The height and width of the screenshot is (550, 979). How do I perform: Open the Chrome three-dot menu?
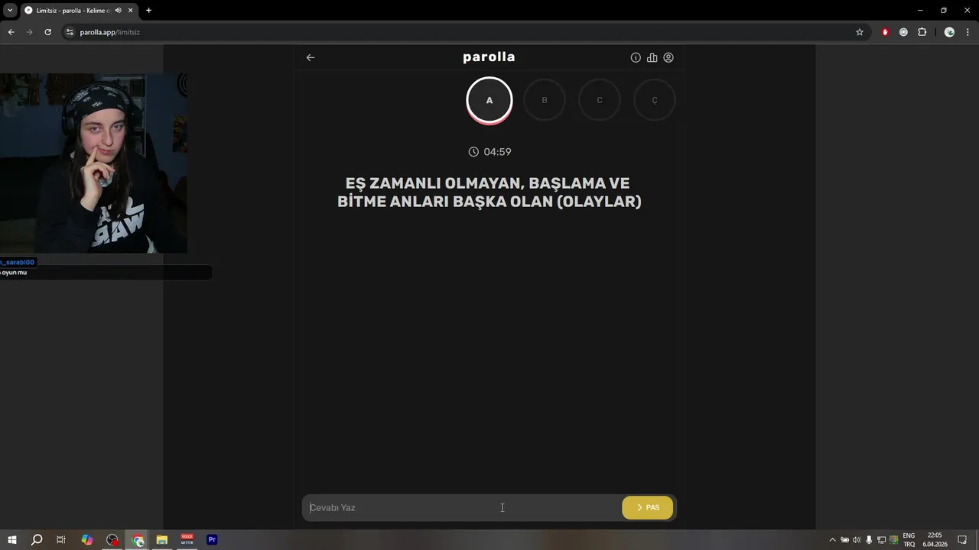pyautogui.click(x=968, y=32)
